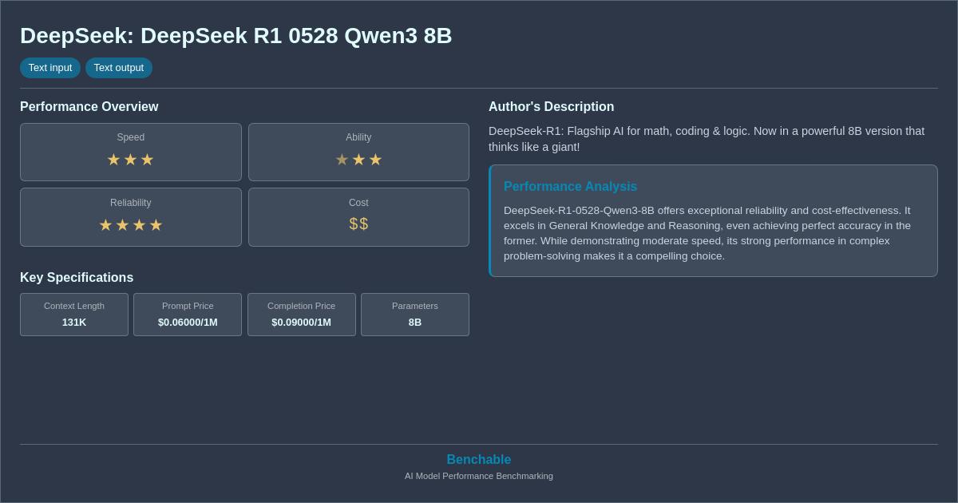The image size is (958, 503).
Task: Toggle the "Text output" capability badge
Action: click(119, 68)
